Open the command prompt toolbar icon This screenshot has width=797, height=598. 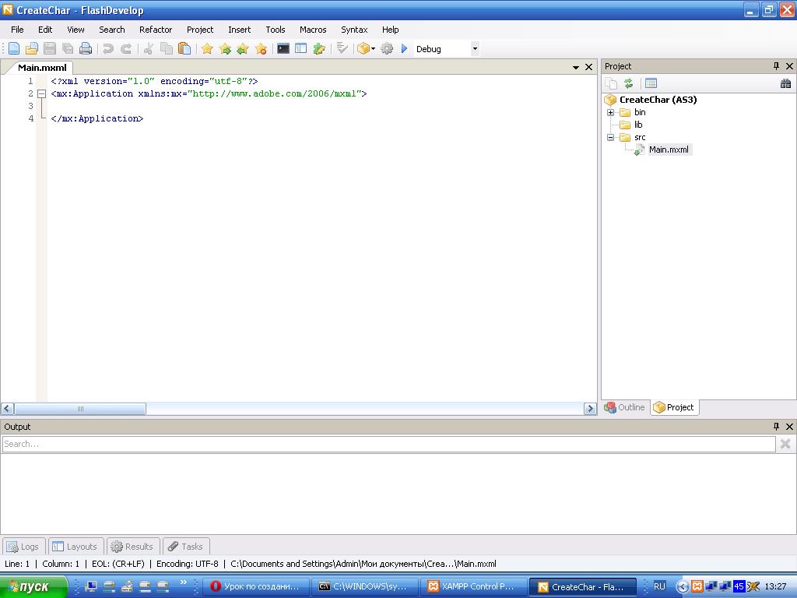click(x=283, y=49)
